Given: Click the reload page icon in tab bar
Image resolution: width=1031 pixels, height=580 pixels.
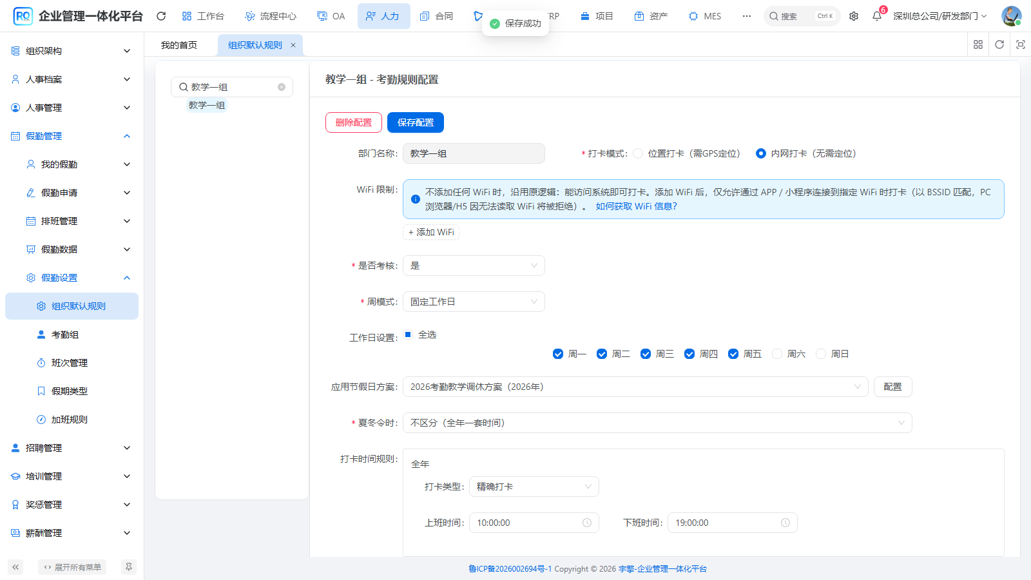Looking at the screenshot, I should click(999, 44).
